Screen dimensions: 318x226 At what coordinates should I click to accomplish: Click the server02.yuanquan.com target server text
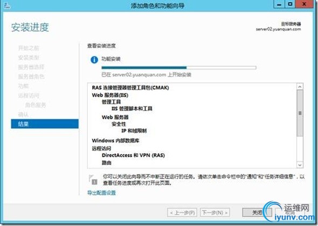(278, 29)
